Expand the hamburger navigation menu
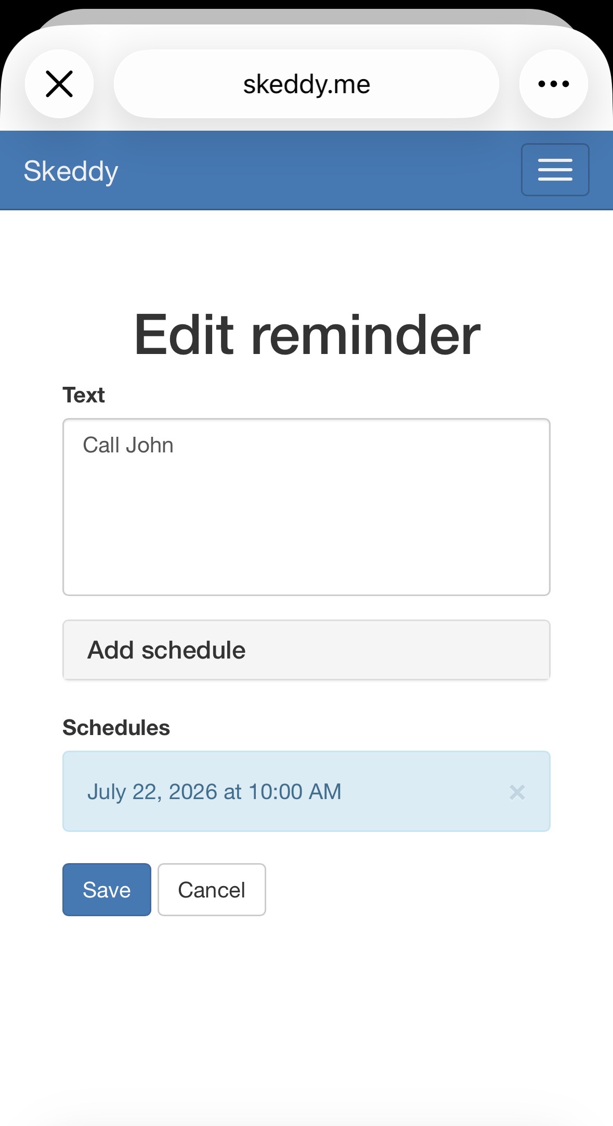The image size is (613, 1126). pyautogui.click(x=555, y=170)
